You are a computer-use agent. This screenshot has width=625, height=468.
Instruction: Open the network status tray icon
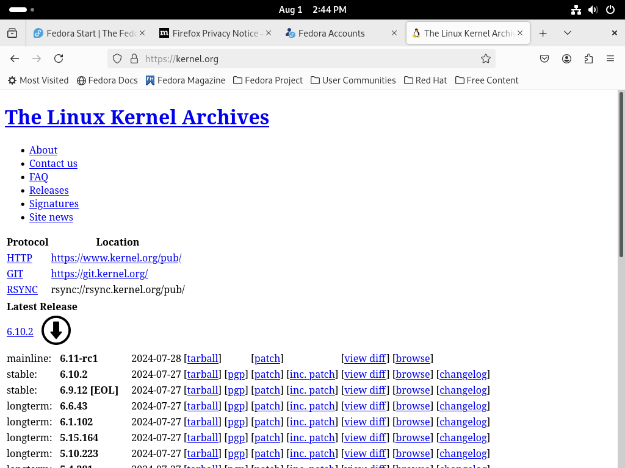coord(576,10)
